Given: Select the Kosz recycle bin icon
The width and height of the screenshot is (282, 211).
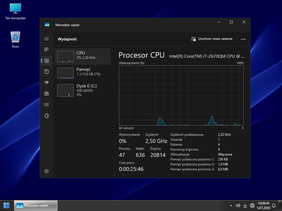Looking at the screenshot, I should 15,40.
